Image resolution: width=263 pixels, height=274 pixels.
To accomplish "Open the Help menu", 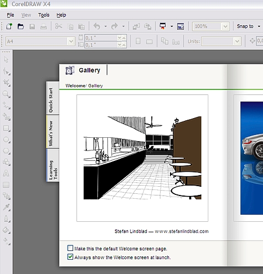I will [61, 15].
